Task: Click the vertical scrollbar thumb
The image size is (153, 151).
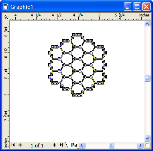Action: coord(147,78)
